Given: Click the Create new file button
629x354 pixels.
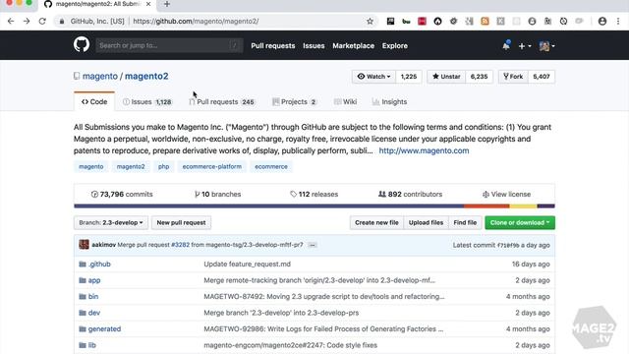Looking at the screenshot, I should click(x=376, y=222).
